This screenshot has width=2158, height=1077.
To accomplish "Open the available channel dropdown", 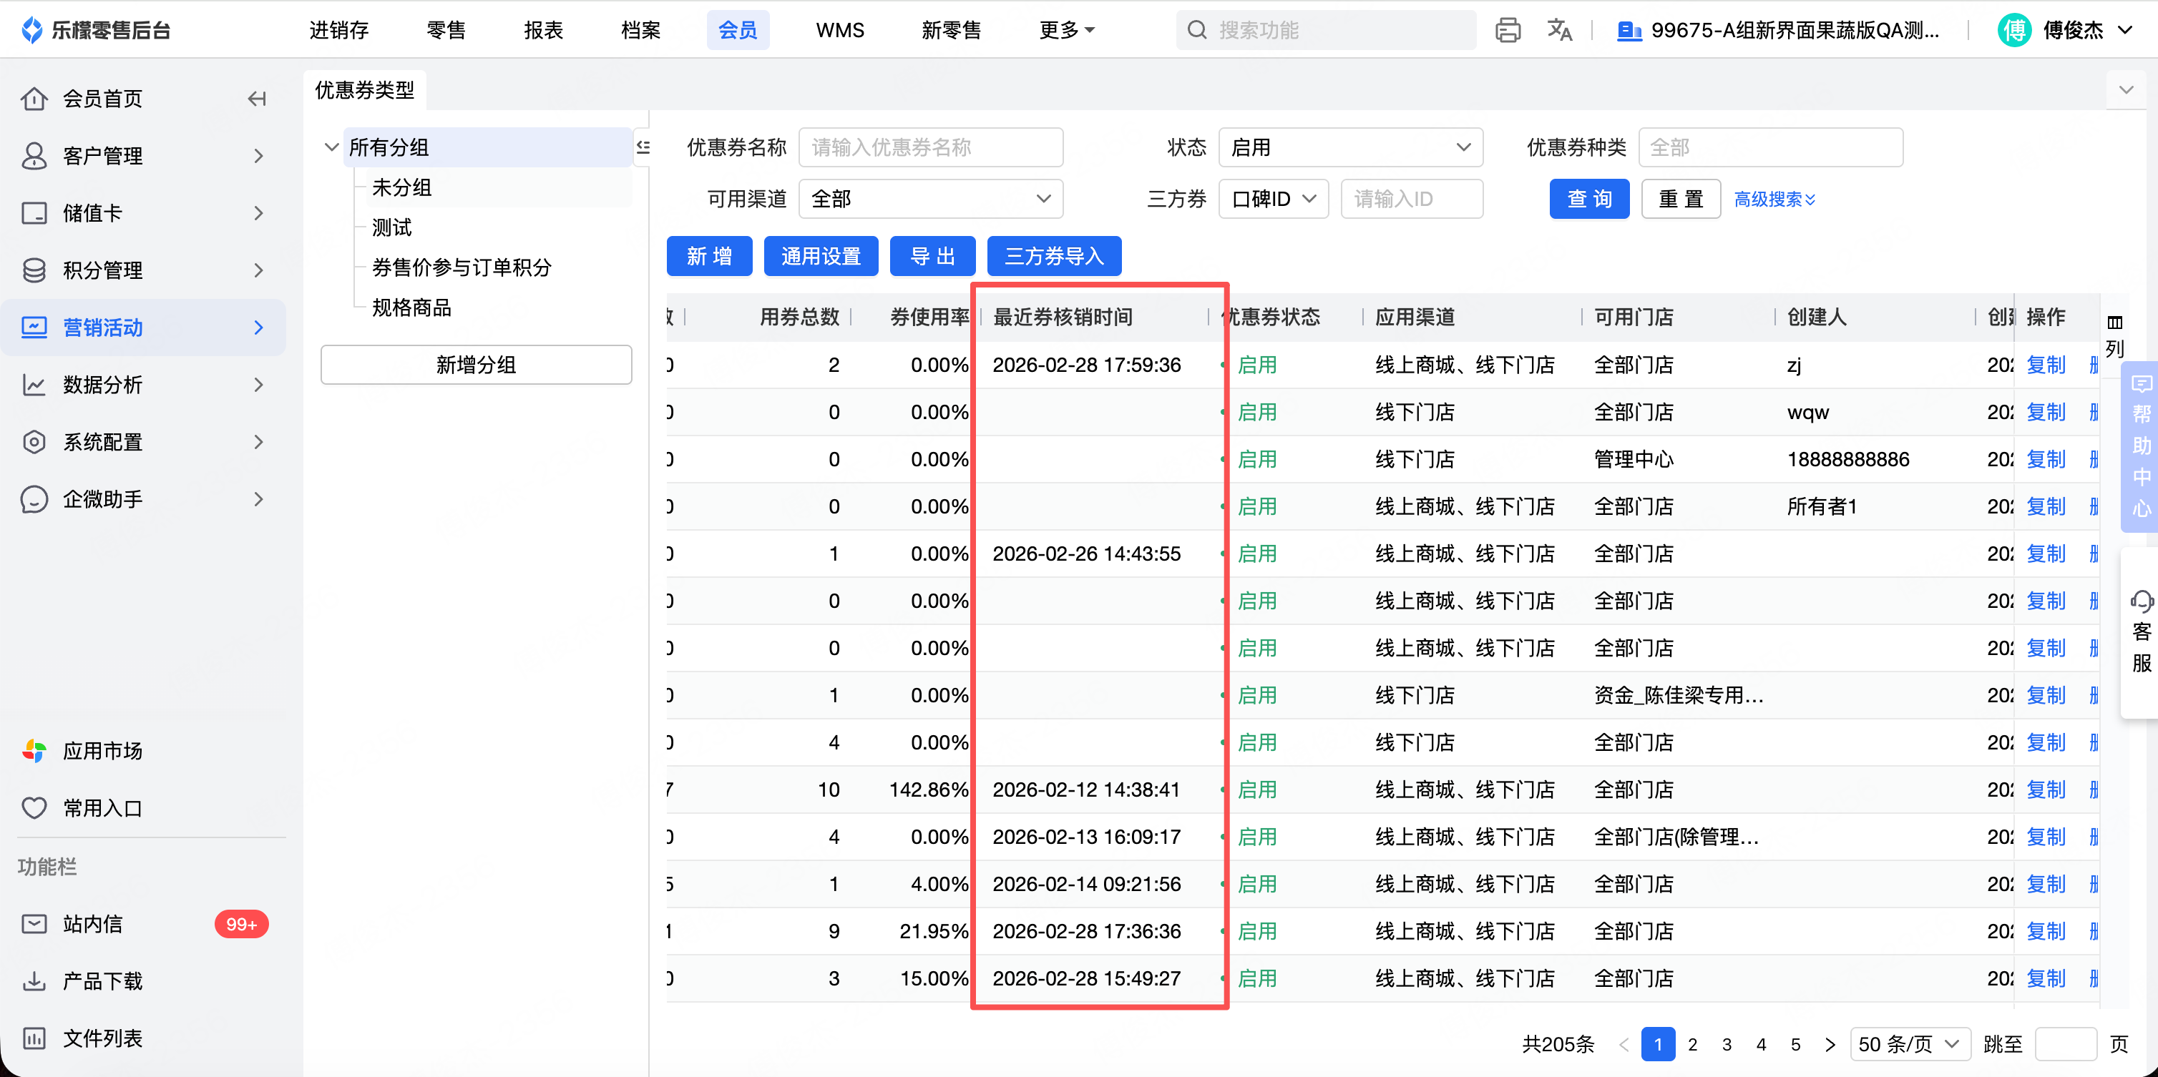I will [930, 200].
